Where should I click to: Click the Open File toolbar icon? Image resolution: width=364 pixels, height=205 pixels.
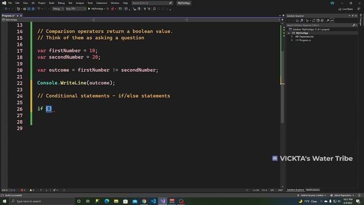click(x=24, y=9)
